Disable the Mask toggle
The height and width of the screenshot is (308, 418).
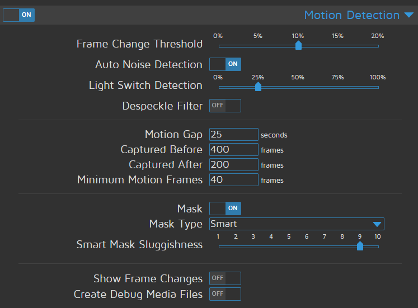tap(225, 209)
